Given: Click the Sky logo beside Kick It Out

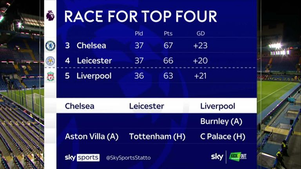Looking at the screenshot, I should pyautogui.click(x=217, y=157).
